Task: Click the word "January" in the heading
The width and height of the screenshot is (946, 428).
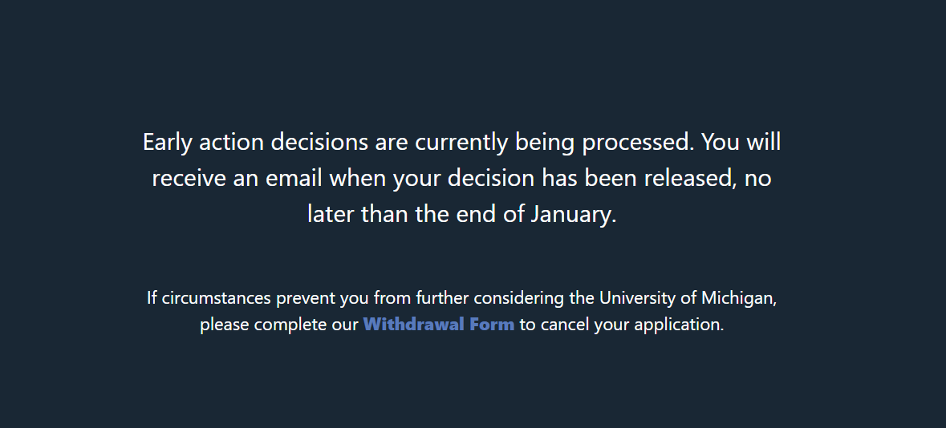Action: (x=570, y=214)
